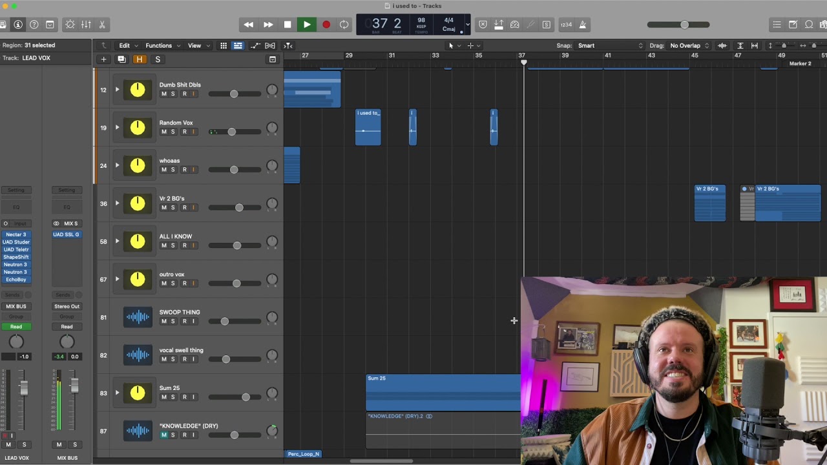Open the Command-click Tool crosshair menu
827x465 pixels.
tap(474, 45)
